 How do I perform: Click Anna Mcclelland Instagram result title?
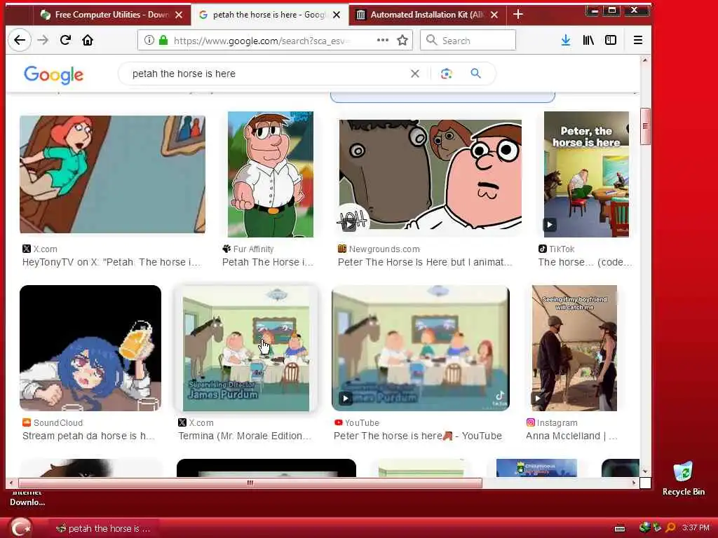point(571,436)
